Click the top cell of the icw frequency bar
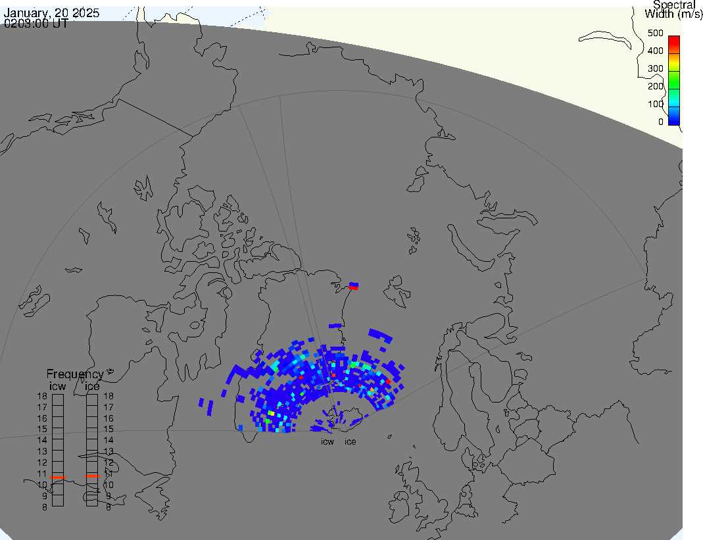The width and height of the screenshot is (703, 540). click(58, 400)
